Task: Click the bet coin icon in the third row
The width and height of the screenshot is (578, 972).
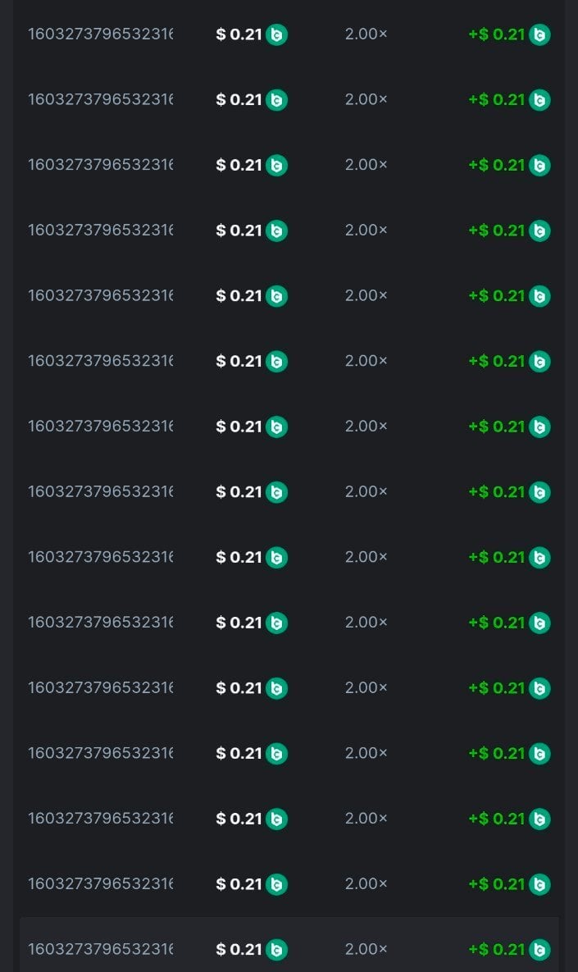Action: pos(276,166)
